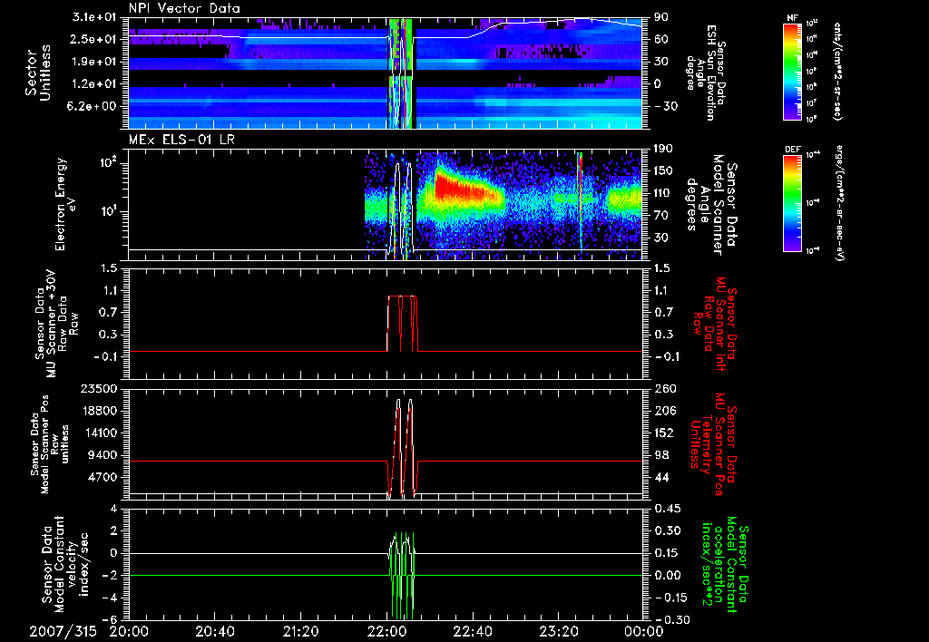Select the 'MU Scanner +30V Raw Data' axis title

[56, 324]
